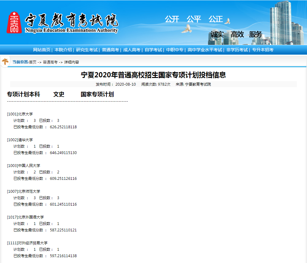Click the 首页 breadcrumb link
This screenshot has height=263, width=307.
tap(33, 62)
